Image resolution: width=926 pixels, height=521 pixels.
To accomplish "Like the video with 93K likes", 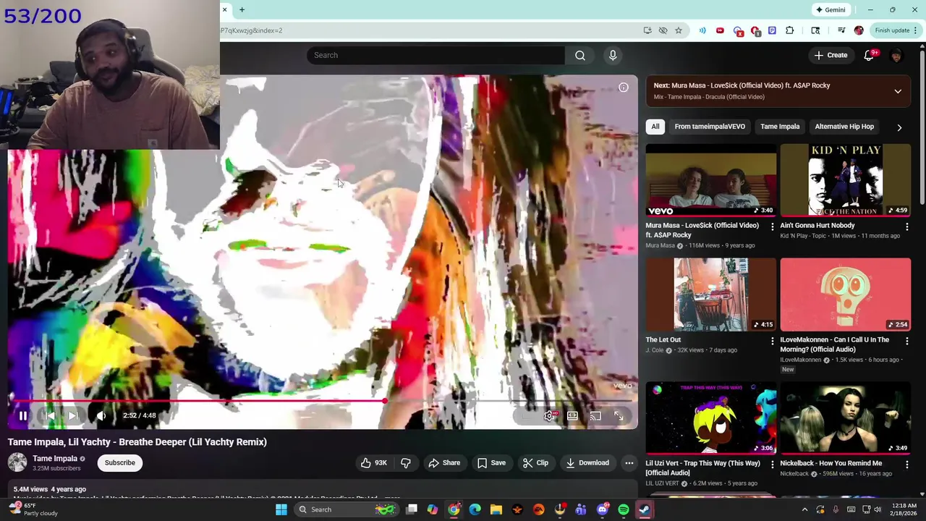I will point(375,463).
